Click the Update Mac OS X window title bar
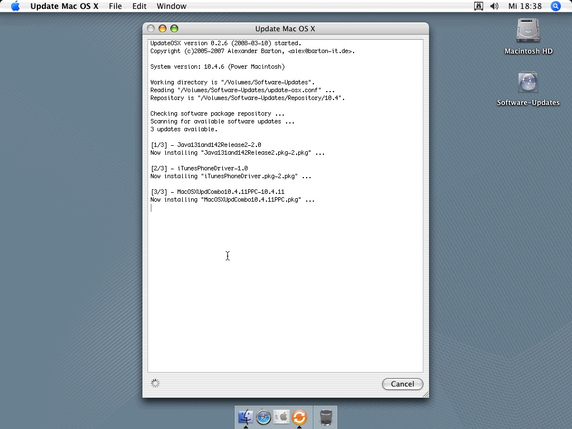The height and width of the screenshot is (429, 572). click(285, 28)
